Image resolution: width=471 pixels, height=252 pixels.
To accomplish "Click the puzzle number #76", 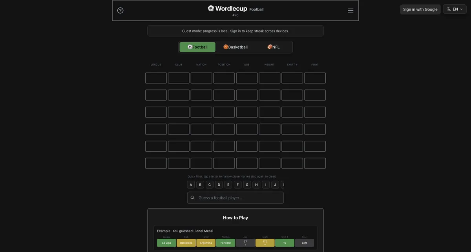I will point(235,15).
